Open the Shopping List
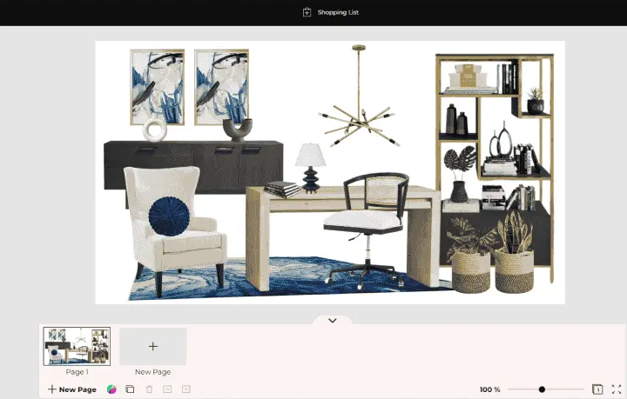The image size is (627, 399). (330, 12)
